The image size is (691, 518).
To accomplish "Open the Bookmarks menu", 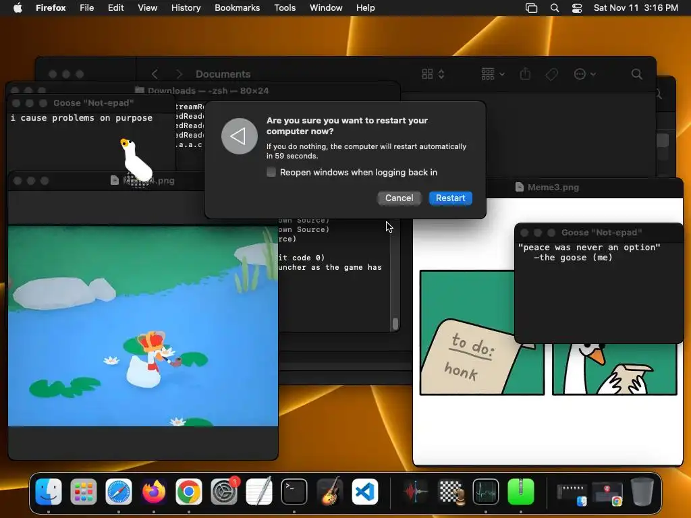I will click(237, 8).
